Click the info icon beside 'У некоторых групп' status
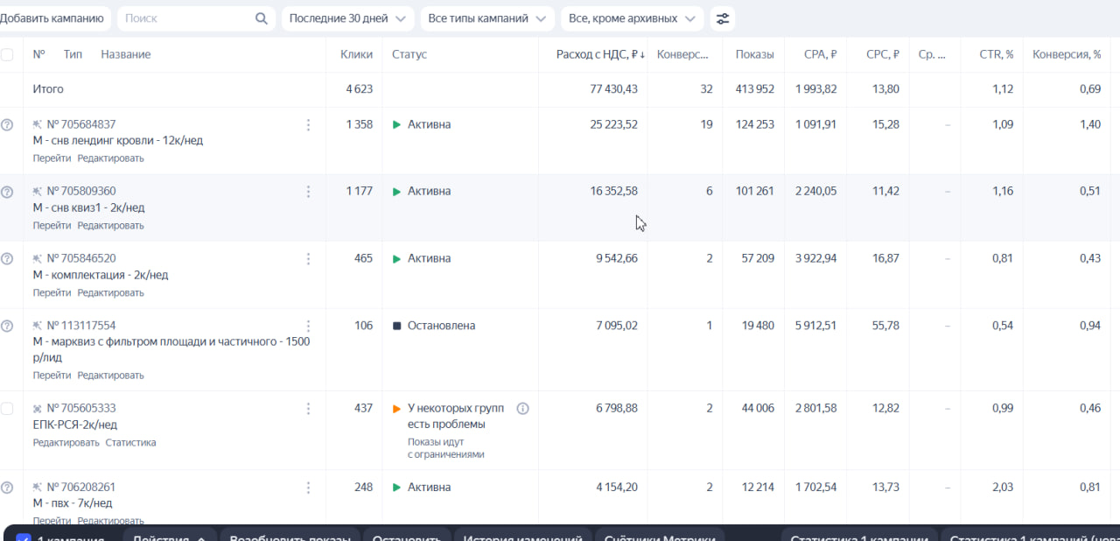The height and width of the screenshot is (541, 1120). click(523, 409)
